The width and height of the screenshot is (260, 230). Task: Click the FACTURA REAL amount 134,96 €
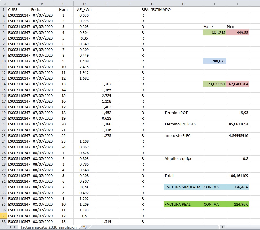[x=237, y=204]
